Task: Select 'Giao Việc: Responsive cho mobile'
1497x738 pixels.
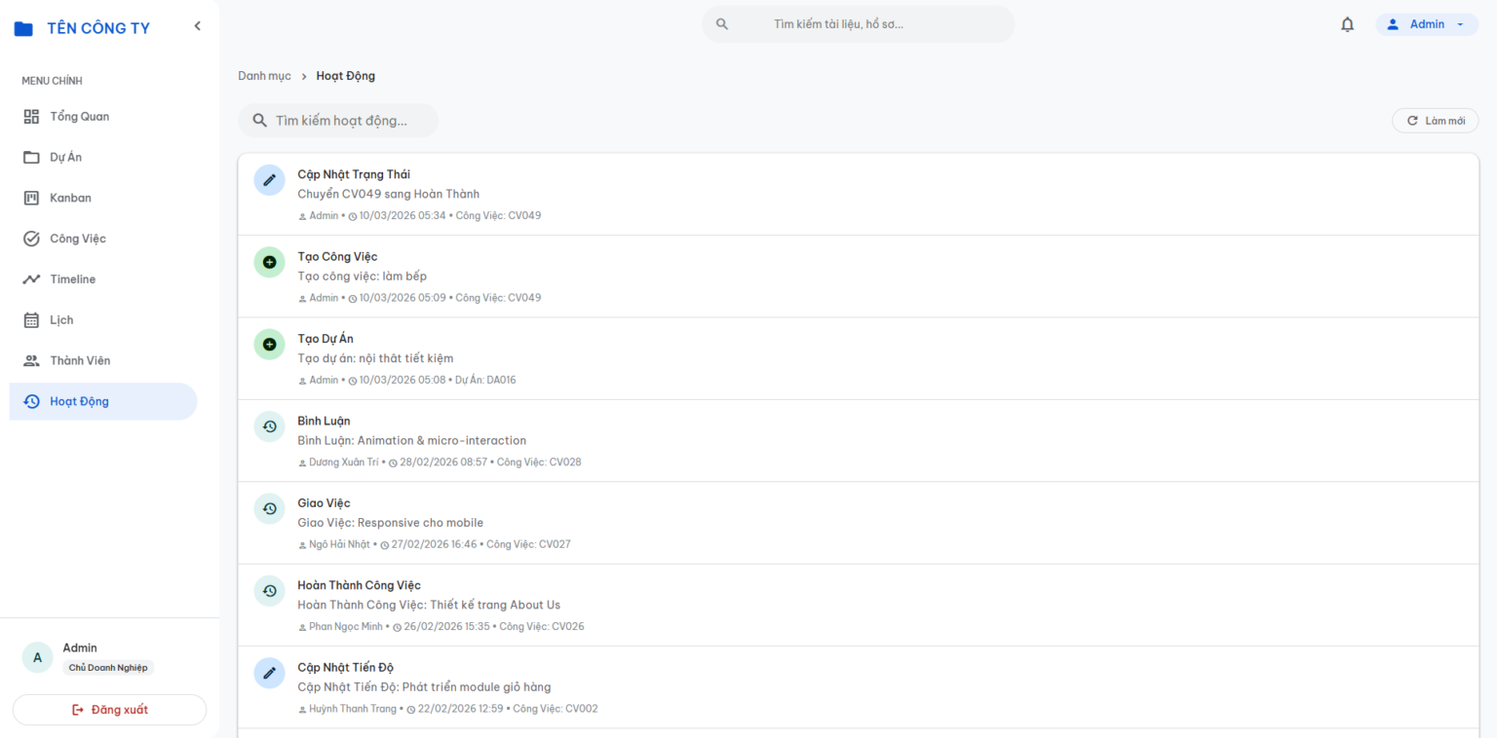Action: coord(391,523)
